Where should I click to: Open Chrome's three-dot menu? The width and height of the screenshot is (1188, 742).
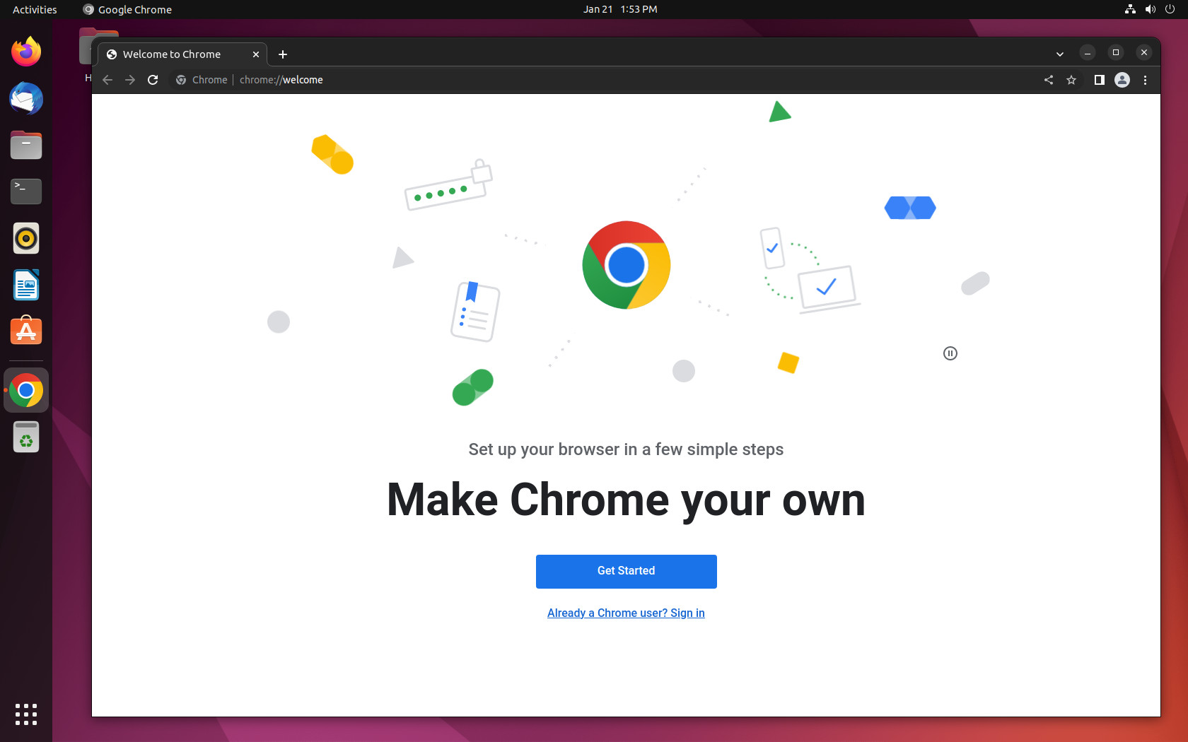pyautogui.click(x=1145, y=80)
